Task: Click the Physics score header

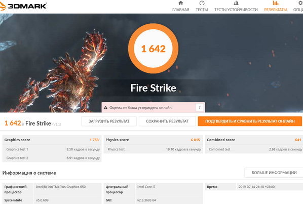Action: pyautogui.click(x=117, y=140)
